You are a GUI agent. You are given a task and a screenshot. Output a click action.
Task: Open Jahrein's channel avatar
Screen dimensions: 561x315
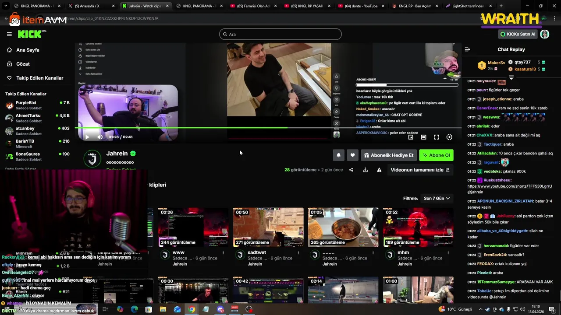(x=92, y=159)
